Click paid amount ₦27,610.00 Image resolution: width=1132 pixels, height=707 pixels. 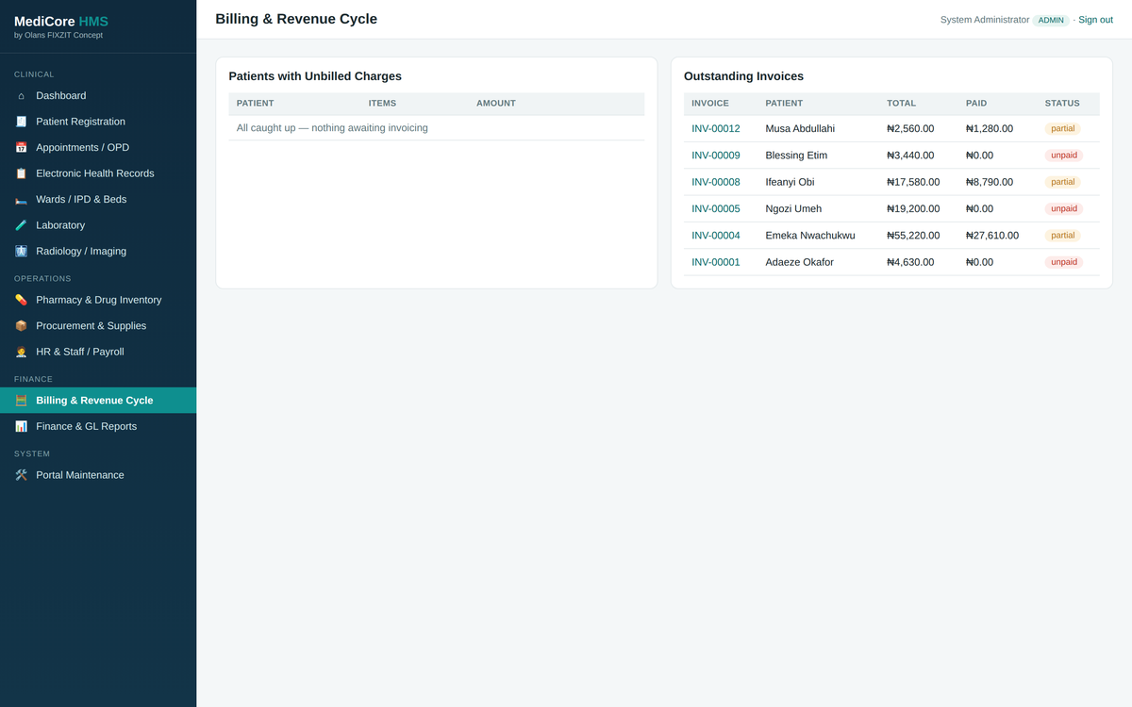pos(992,236)
